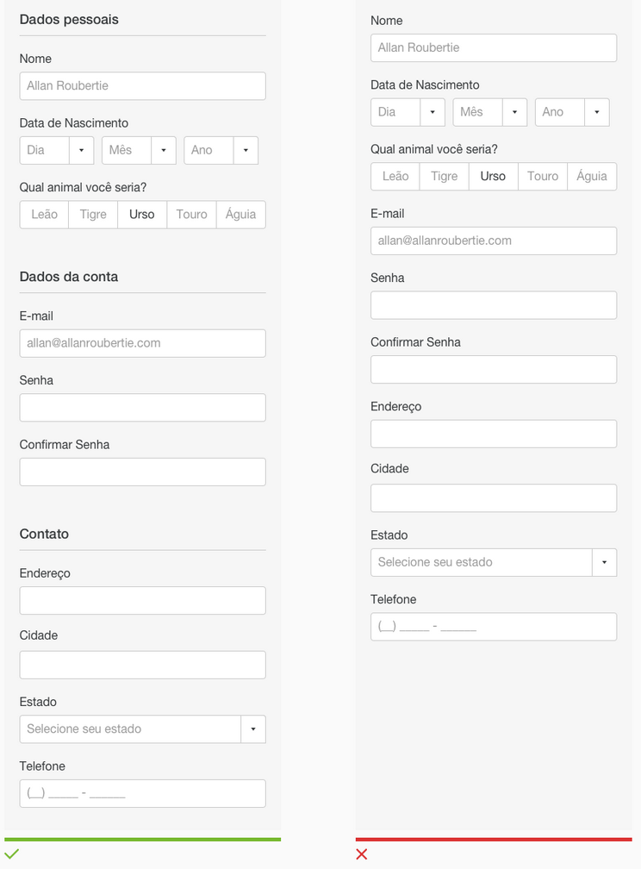Select Leão in the grouped form's animal options
Screen dimensions: 641x869
(44, 215)
